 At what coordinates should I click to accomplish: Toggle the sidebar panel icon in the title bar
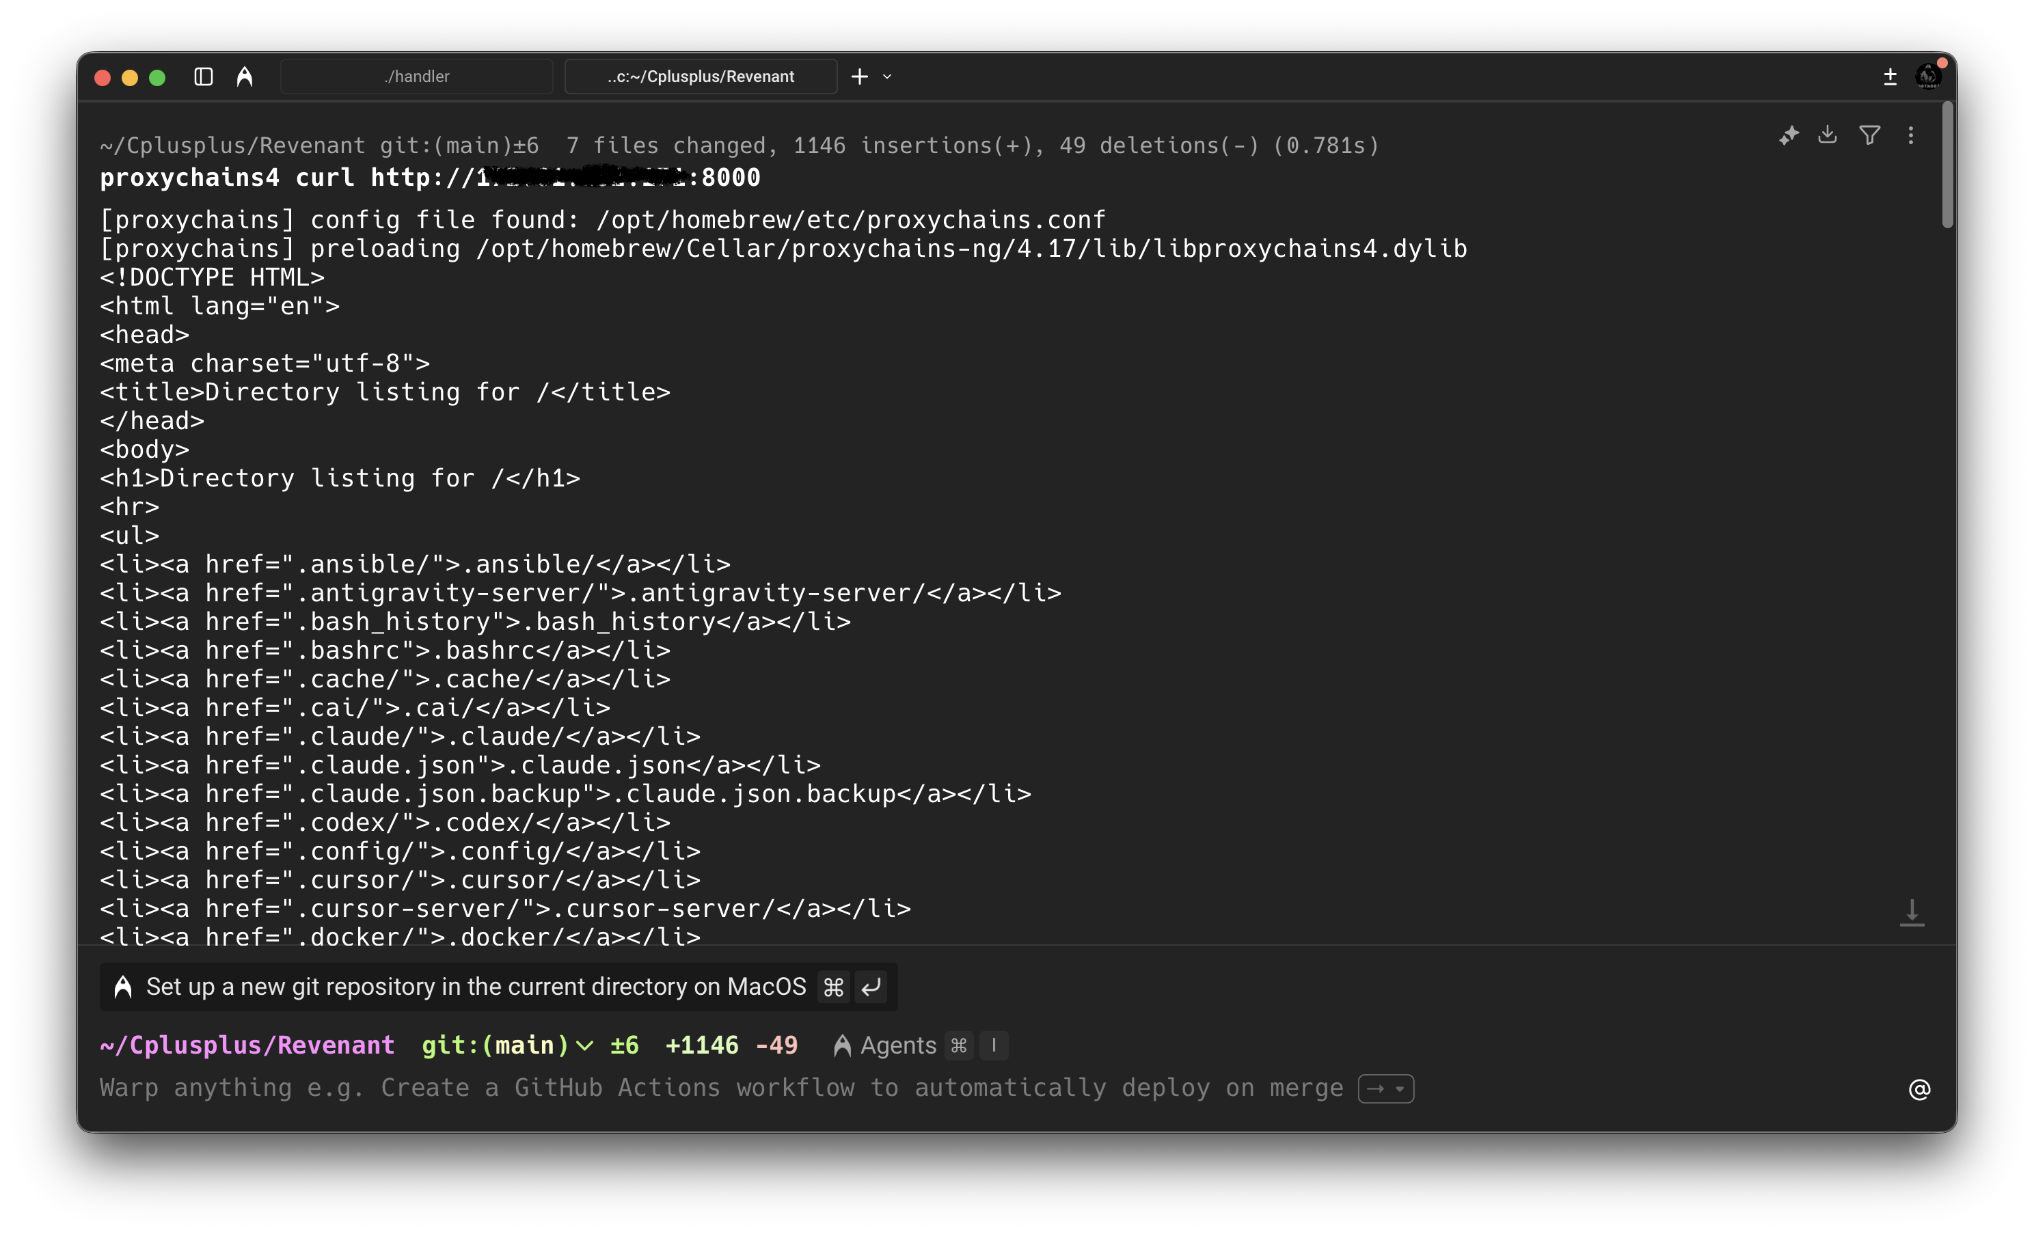[x=203, y=77]
